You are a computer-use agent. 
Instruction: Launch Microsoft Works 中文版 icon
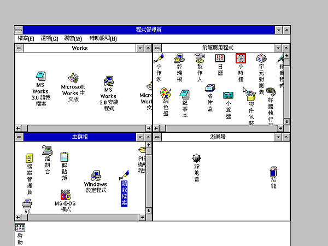pyautogui.click(x=73, y=78)
